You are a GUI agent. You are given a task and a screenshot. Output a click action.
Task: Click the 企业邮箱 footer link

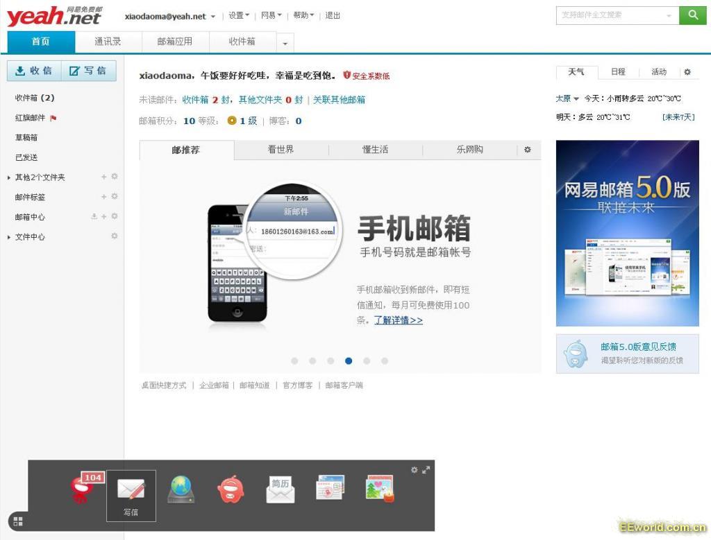(214, 385)
